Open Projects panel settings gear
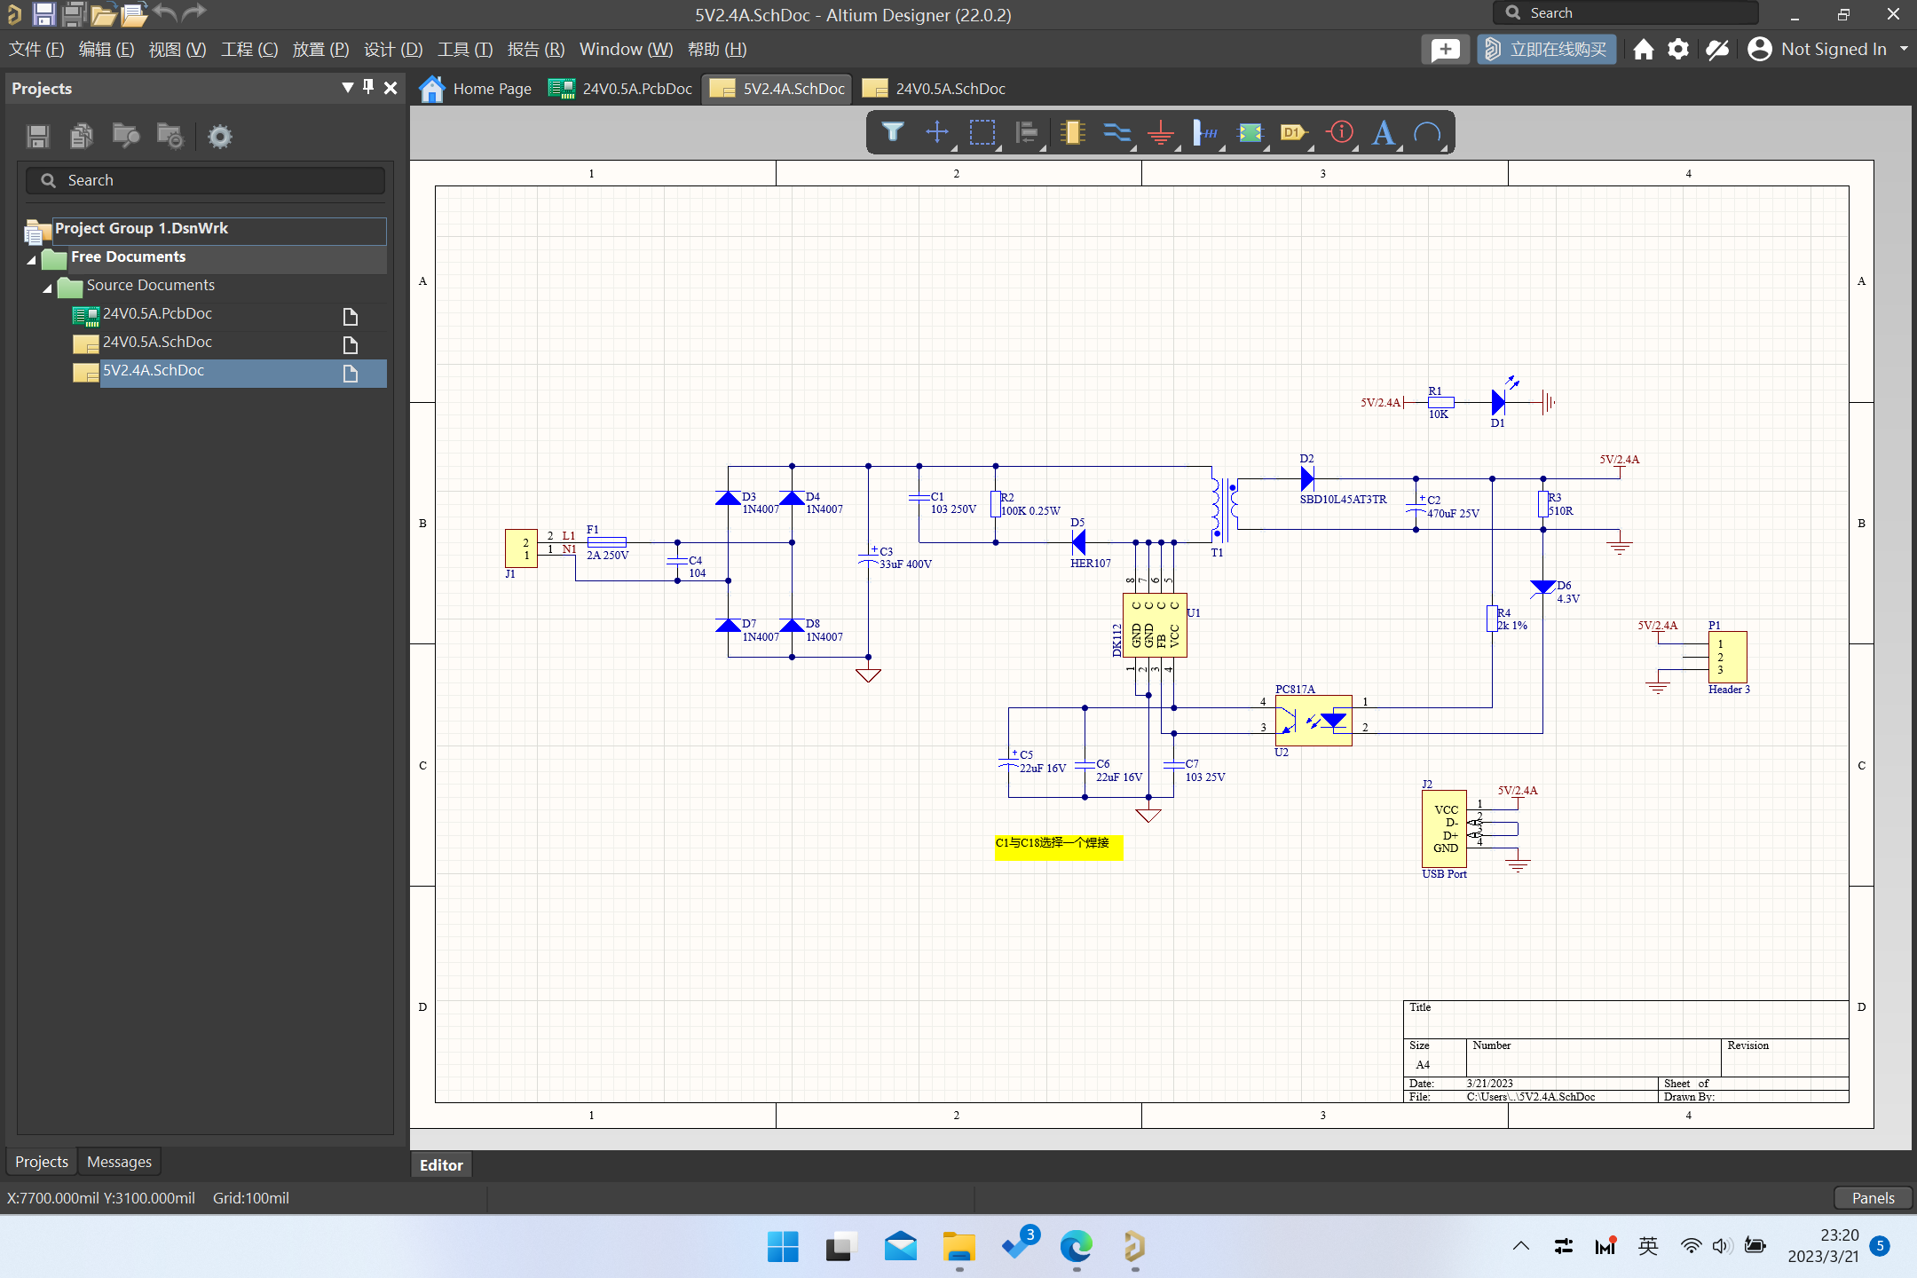The image size is (1917, 1278). 219,136
